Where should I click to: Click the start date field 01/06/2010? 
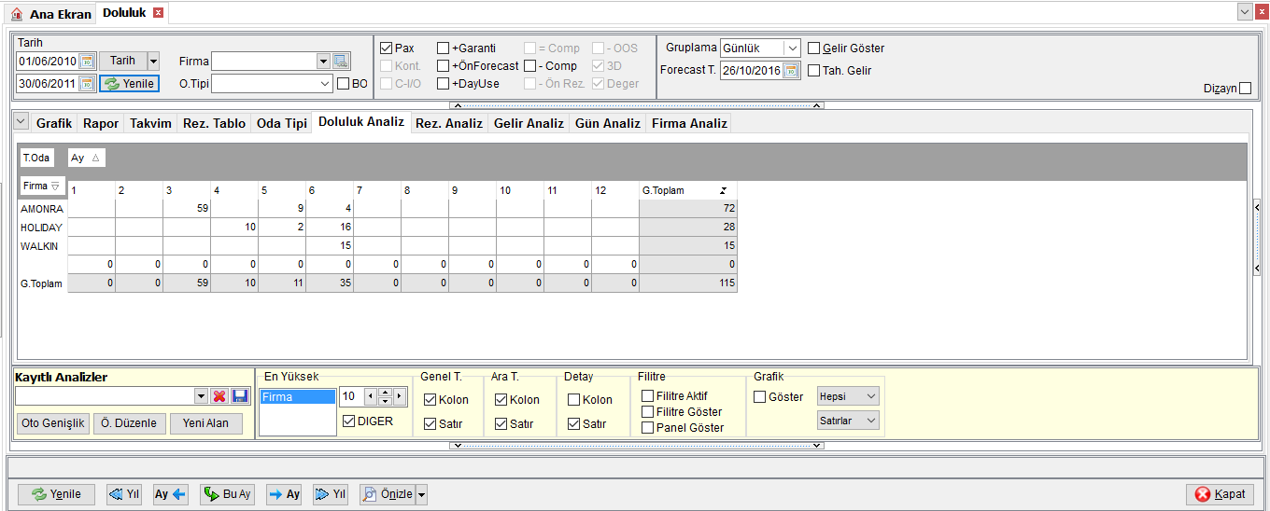pos(49,61)
